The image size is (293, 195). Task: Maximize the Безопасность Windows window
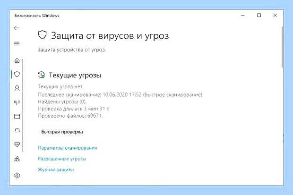(x=259, y=15)
